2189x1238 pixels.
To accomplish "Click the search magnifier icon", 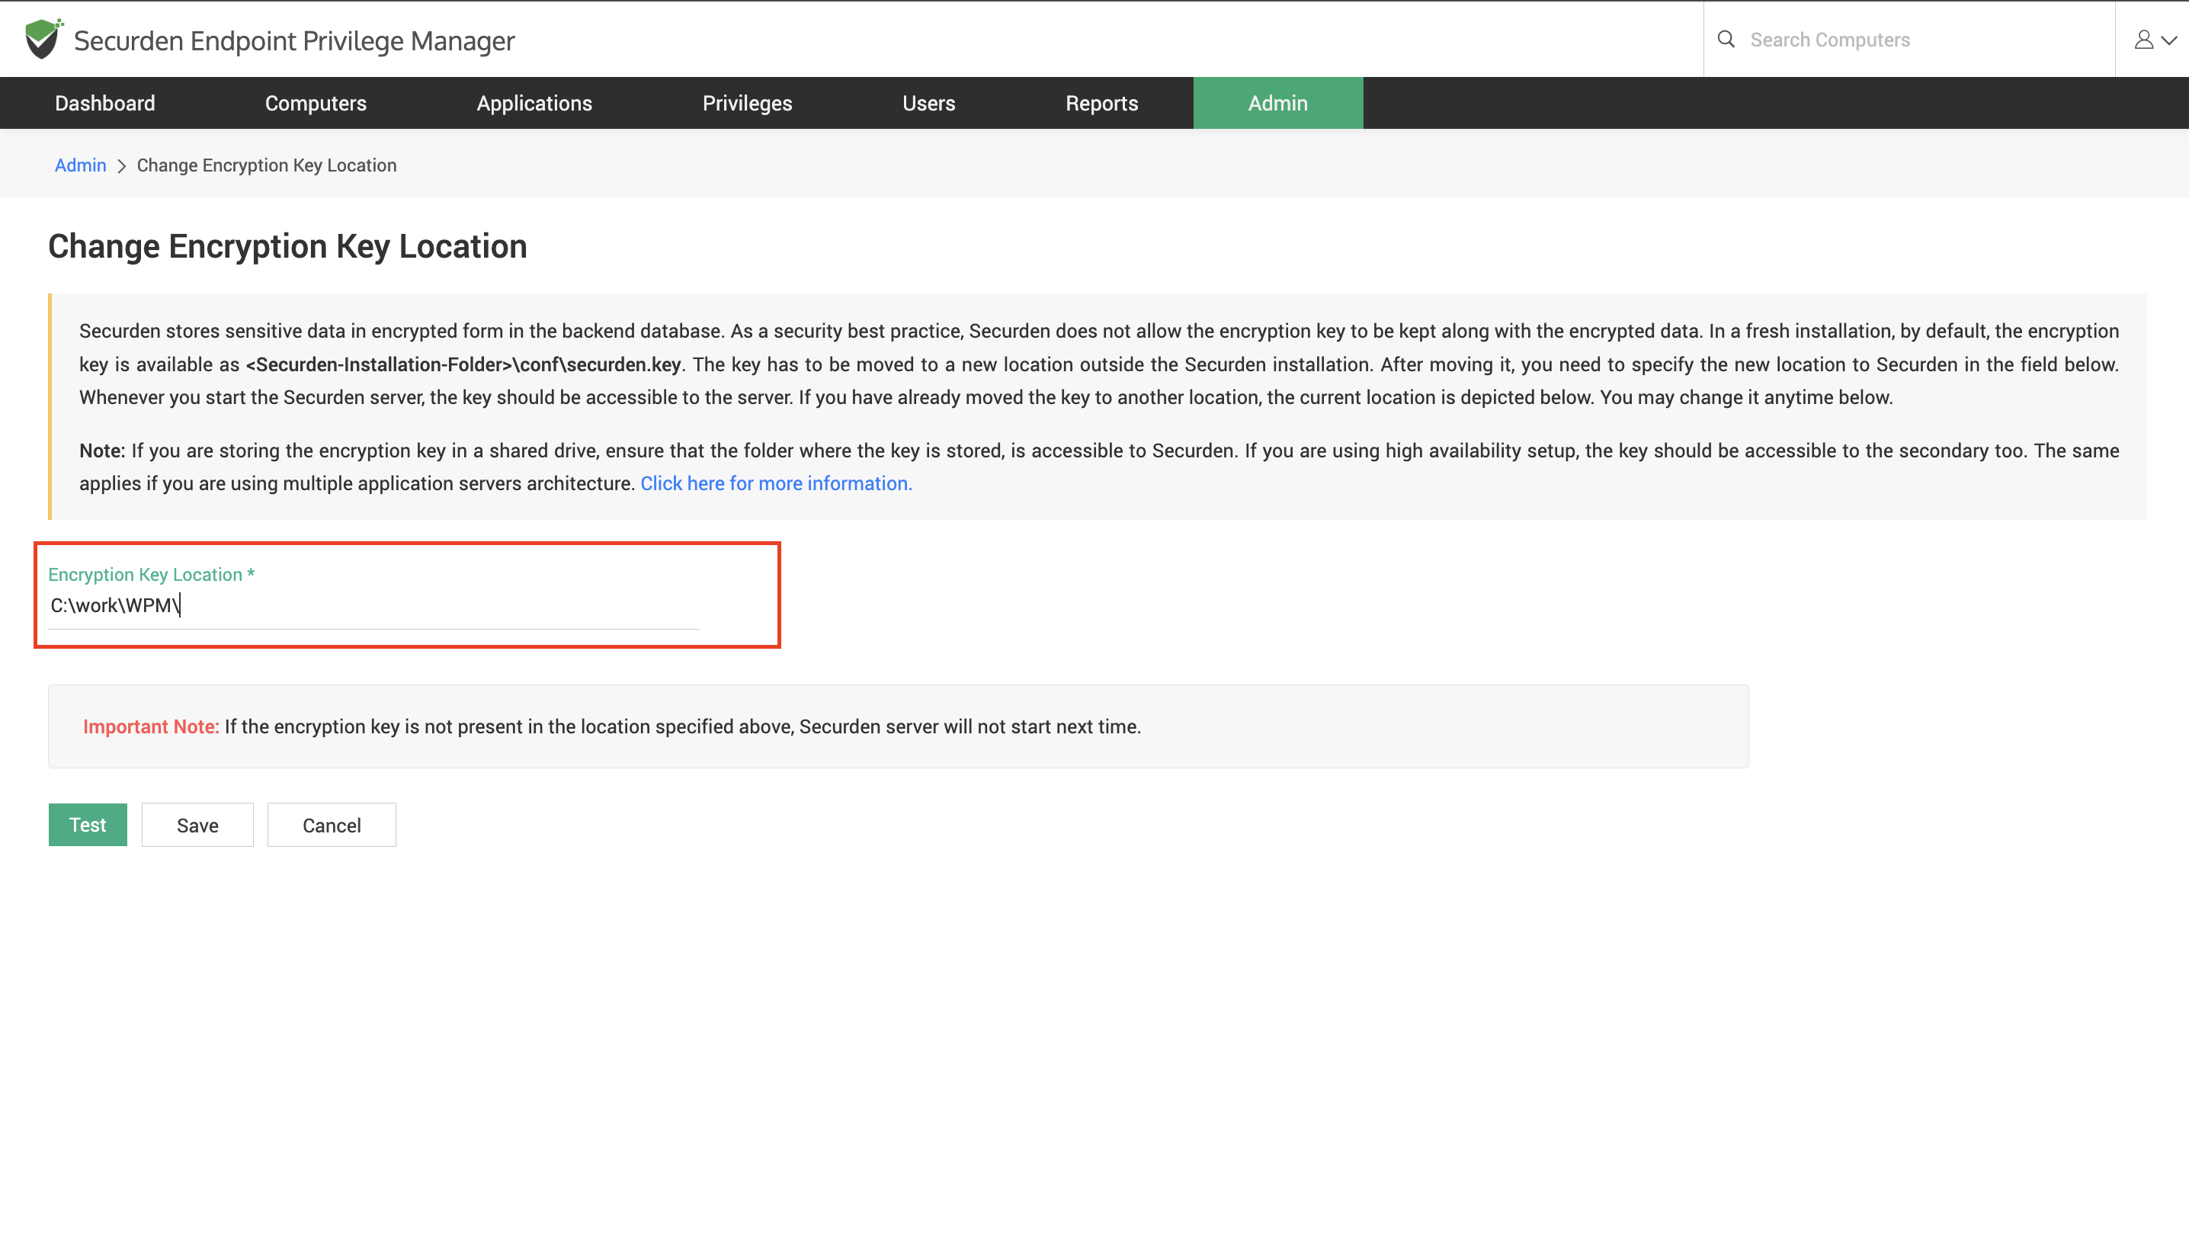I will point(1726,39).
